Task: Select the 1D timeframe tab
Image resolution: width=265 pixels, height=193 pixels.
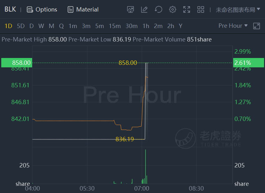Action: click(8, 26)
